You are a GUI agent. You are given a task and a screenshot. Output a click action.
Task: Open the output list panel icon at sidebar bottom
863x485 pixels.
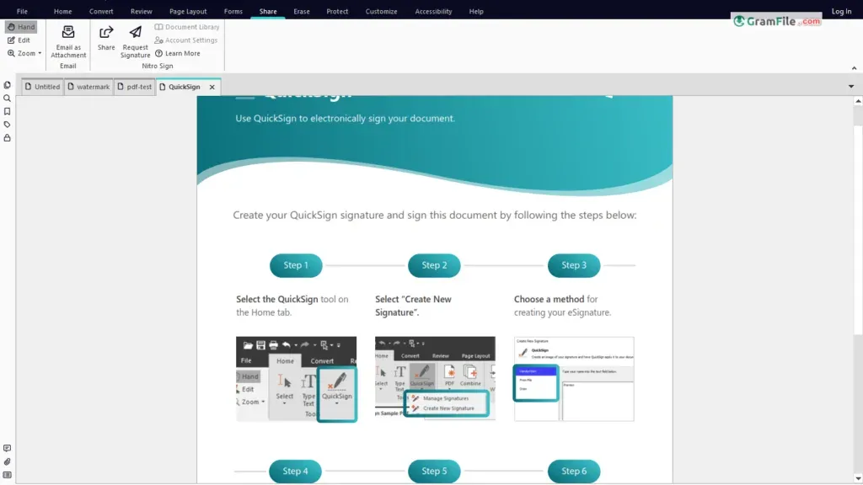[x=7, y=475]
